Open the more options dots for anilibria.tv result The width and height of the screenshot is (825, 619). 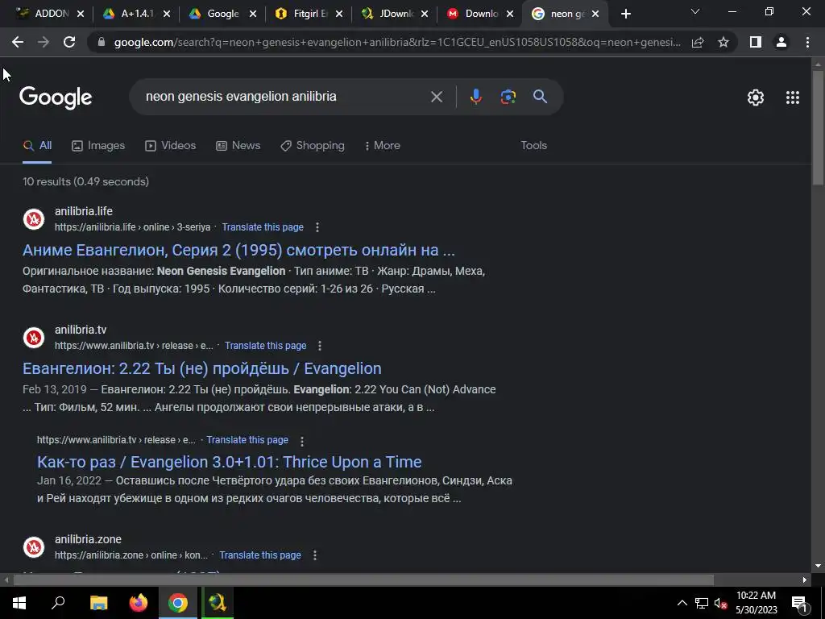pos(319,346)
